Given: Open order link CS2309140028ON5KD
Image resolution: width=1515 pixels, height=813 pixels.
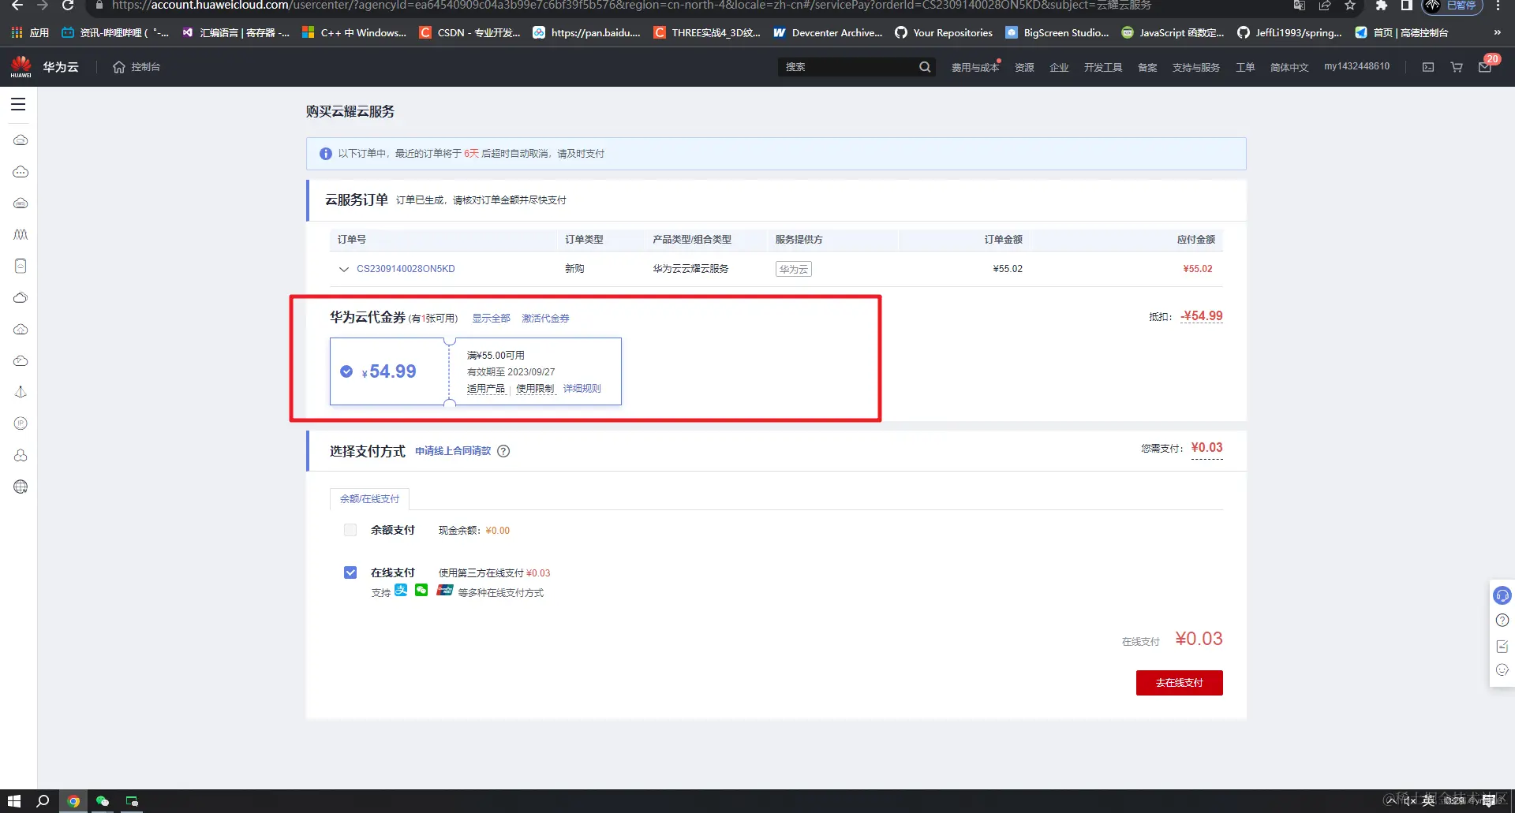Looking at the screenshot, I should pyautogui.click(x=406, y=269).
